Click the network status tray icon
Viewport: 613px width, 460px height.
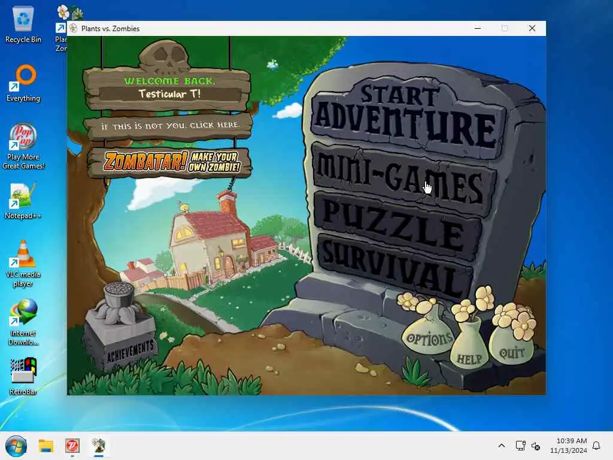[520, 446]
